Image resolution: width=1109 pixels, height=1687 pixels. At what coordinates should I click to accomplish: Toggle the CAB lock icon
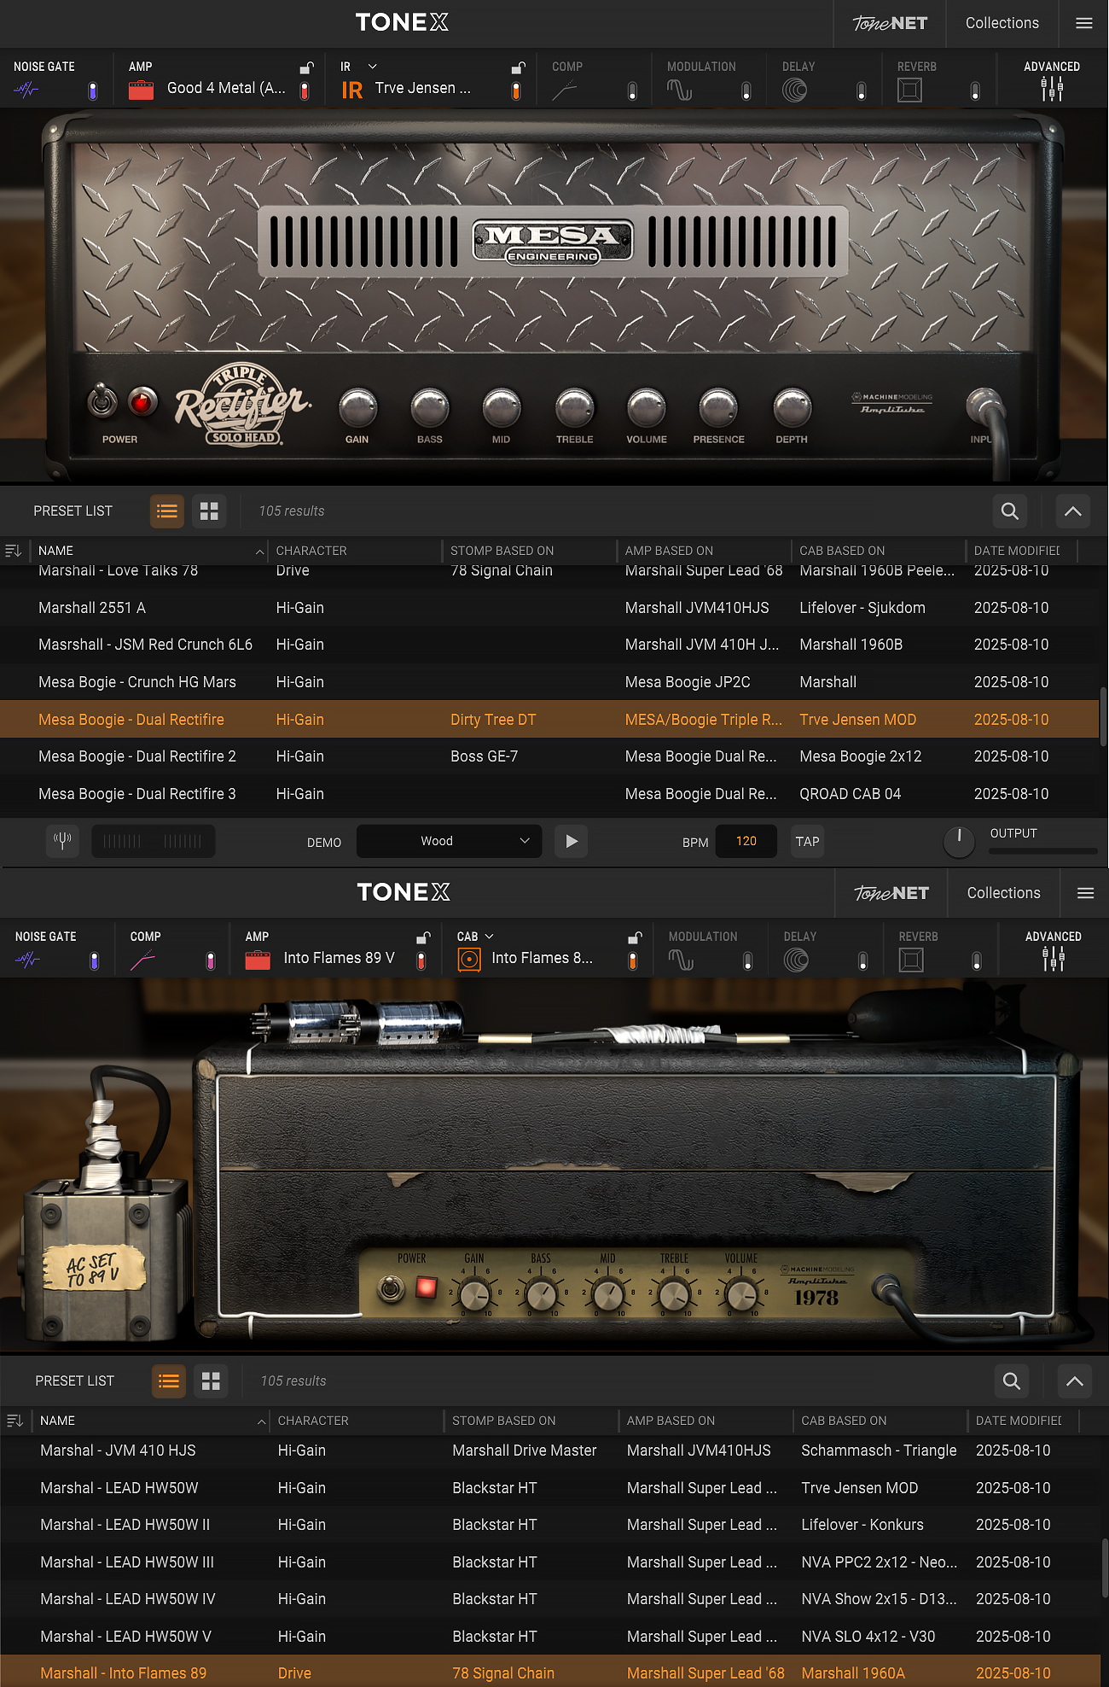(634, 937)
